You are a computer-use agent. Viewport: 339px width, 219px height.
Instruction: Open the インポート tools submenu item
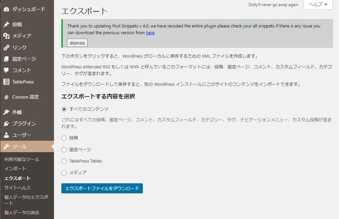15,169
